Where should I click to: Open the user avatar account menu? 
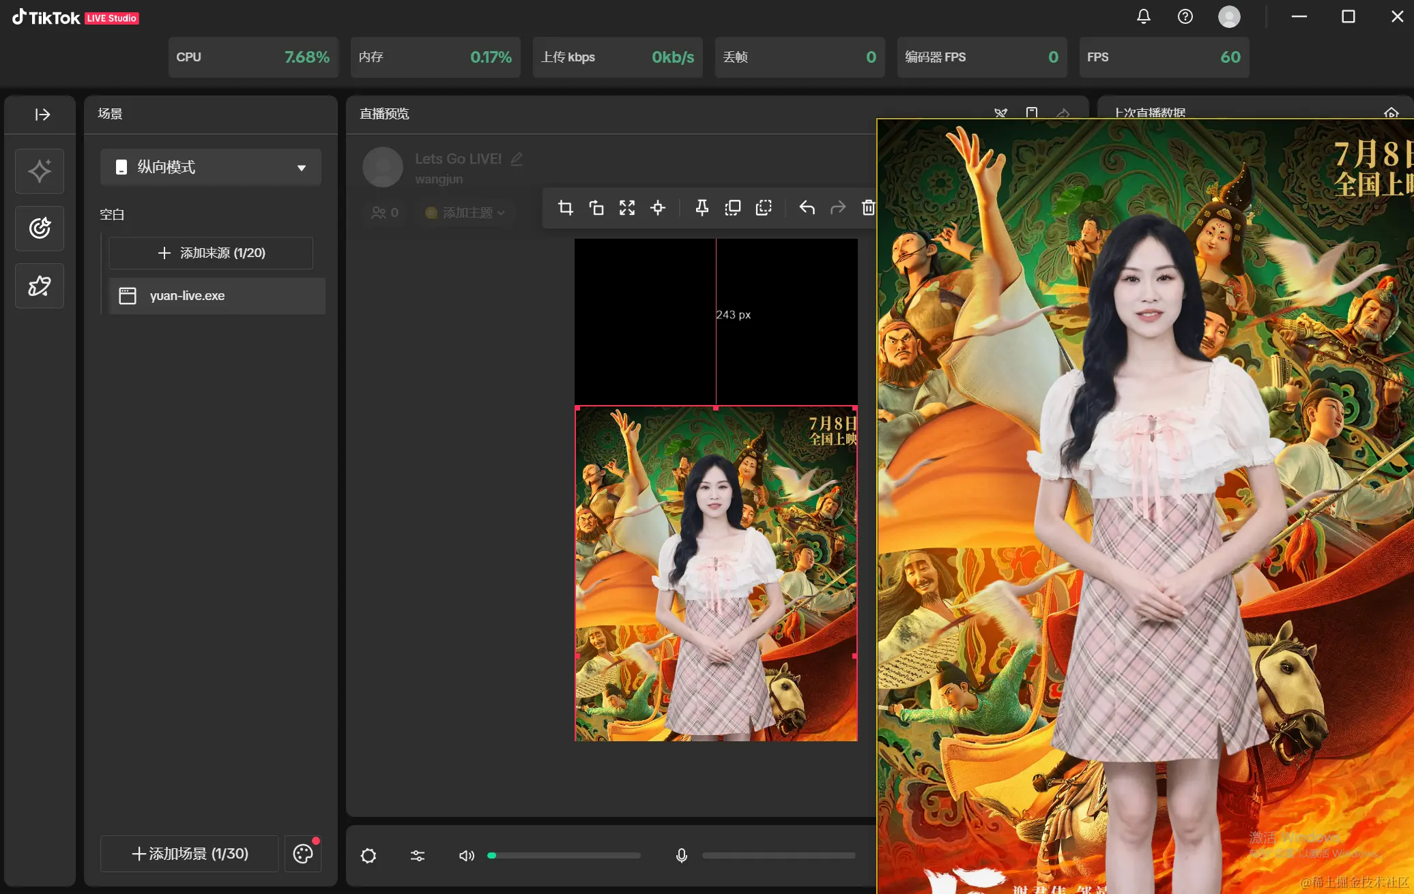[x=1228, y=16]
